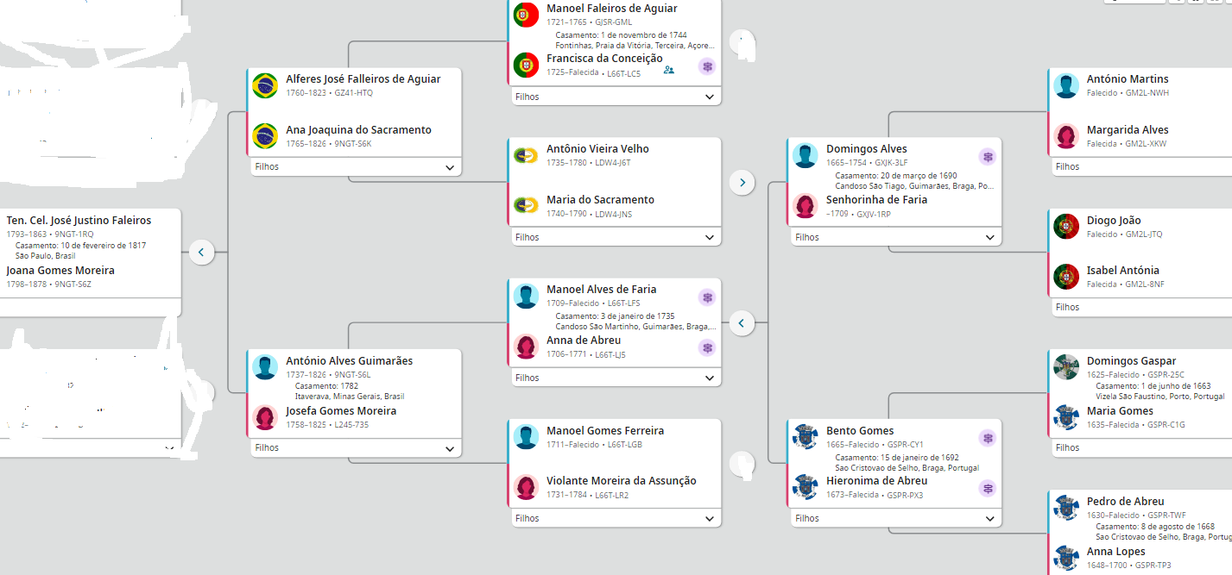Expand Filhos under Antônio Vieira Velho couple
Image resolution: width=1232 pixels, height=575 pixels.
pos(709,237)
